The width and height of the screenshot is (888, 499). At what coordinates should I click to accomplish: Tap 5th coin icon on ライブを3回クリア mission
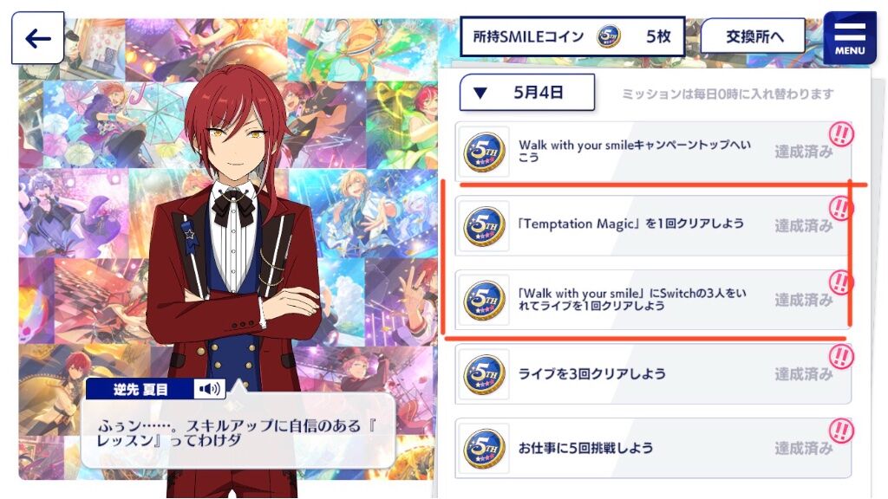coord(484,374)
